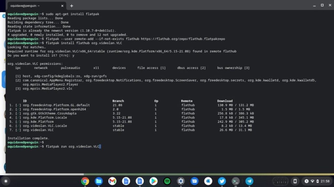Click the '130.9 MB / 131.2 MB' value

[x=235, y=105]
